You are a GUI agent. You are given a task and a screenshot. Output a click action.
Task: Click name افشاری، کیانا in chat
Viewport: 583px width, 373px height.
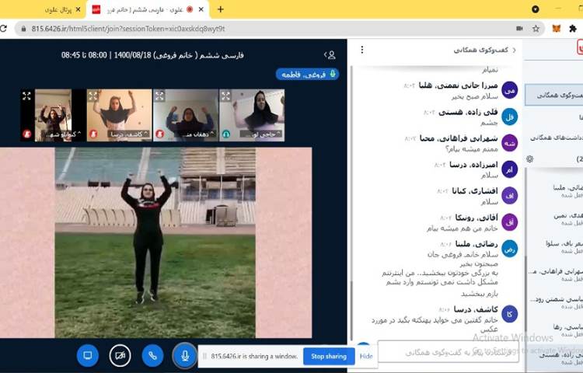[475, 191]
